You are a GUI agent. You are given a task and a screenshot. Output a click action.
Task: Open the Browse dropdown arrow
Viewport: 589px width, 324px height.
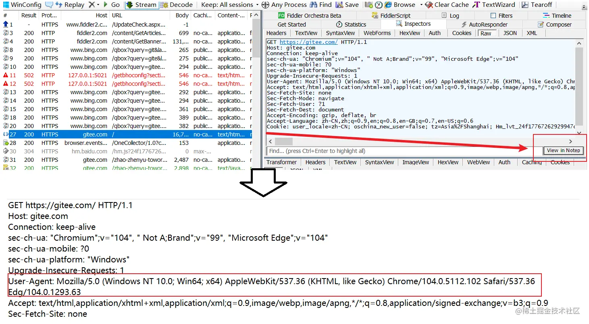pyautogui.click(x=421, y=5)
